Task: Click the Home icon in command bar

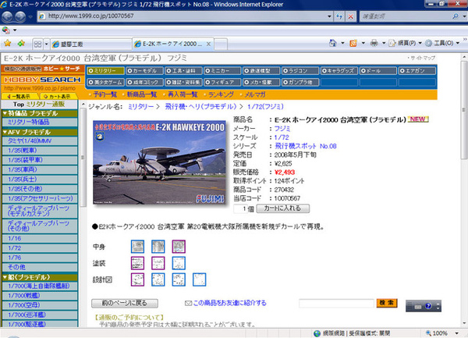Action: tap(332, 43)
